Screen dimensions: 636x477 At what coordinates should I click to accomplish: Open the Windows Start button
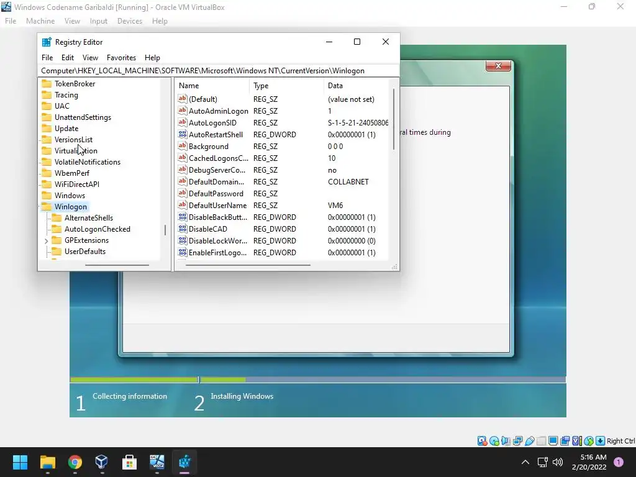tap(20, 462)
